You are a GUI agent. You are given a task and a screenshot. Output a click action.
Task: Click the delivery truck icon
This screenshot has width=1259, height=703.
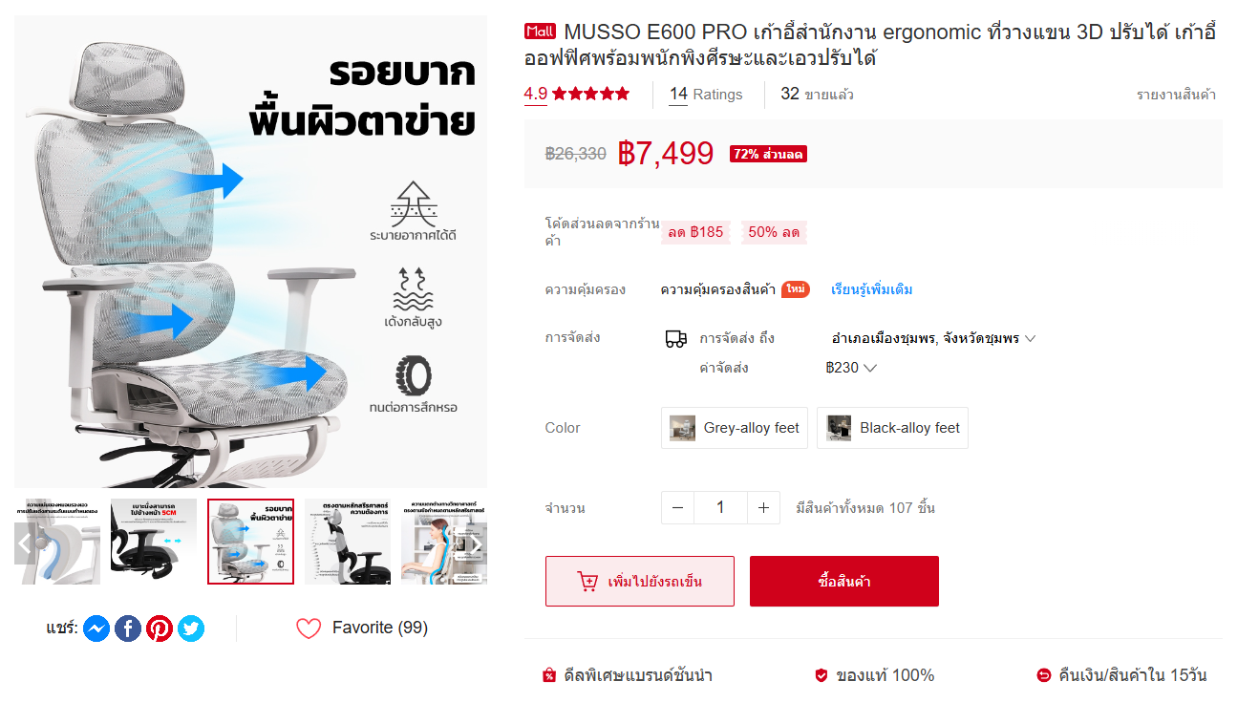(x=675, y=338)
